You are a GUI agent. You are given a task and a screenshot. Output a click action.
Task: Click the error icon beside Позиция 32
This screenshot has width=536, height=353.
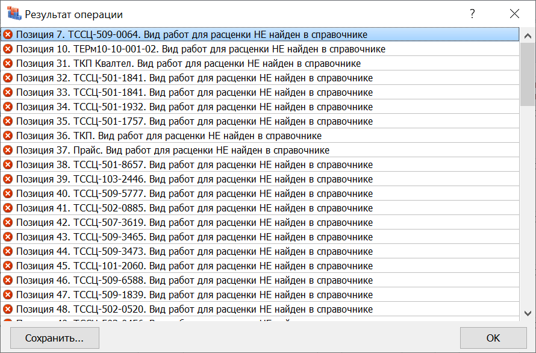pos(8,78)
